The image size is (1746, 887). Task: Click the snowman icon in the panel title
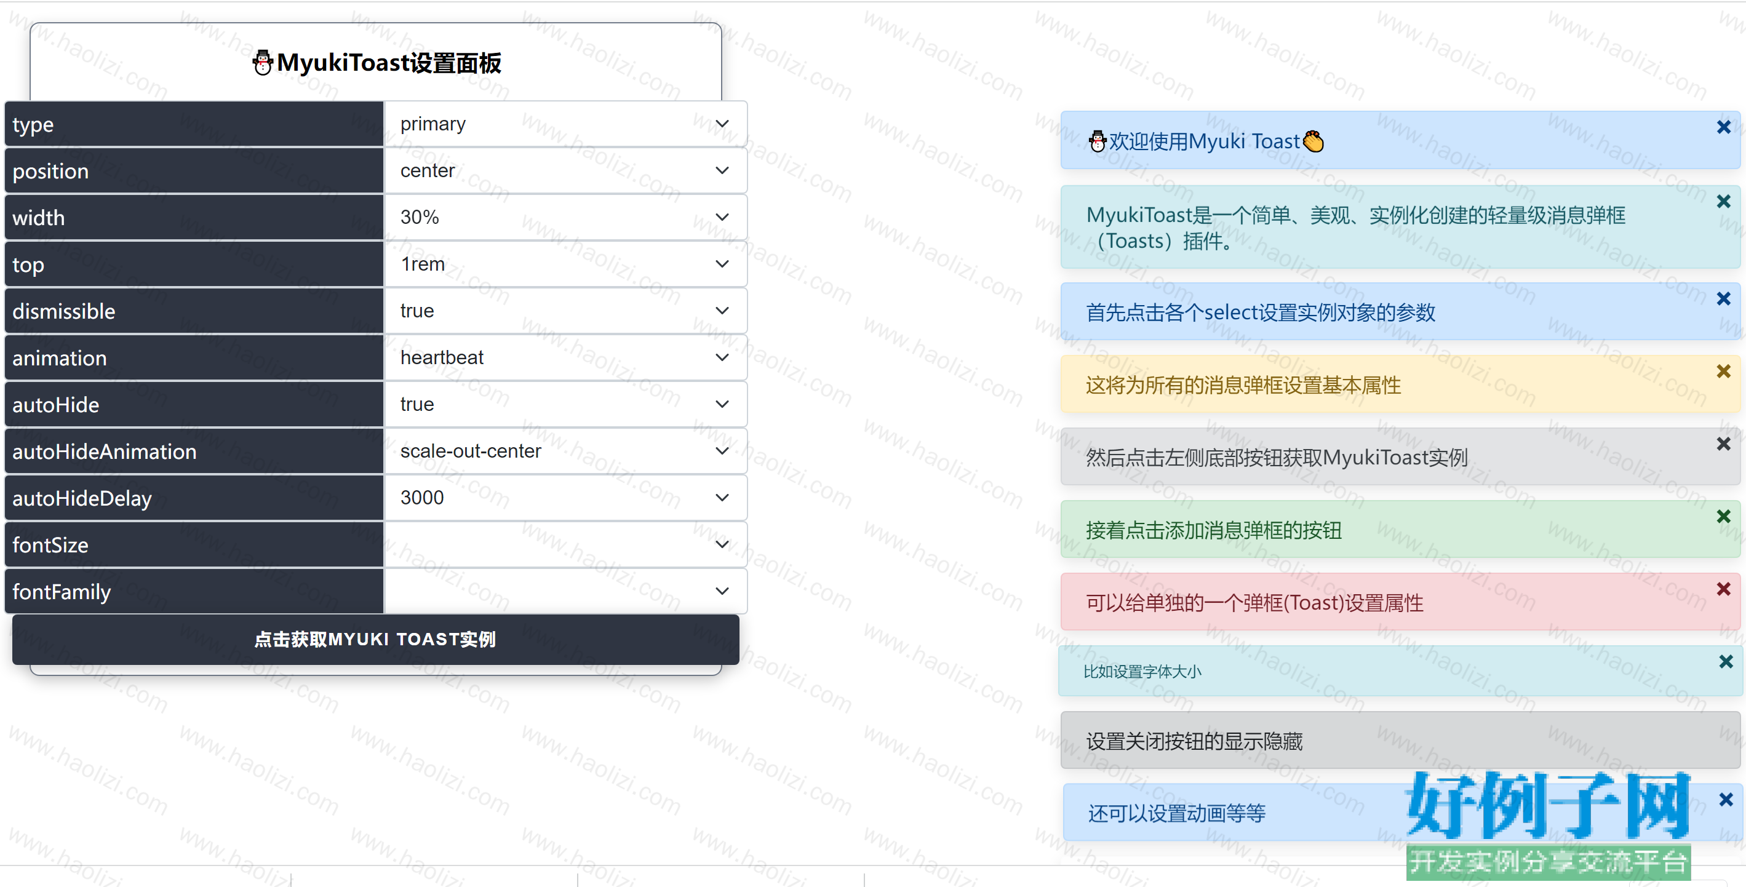click(x=263, y=63)
